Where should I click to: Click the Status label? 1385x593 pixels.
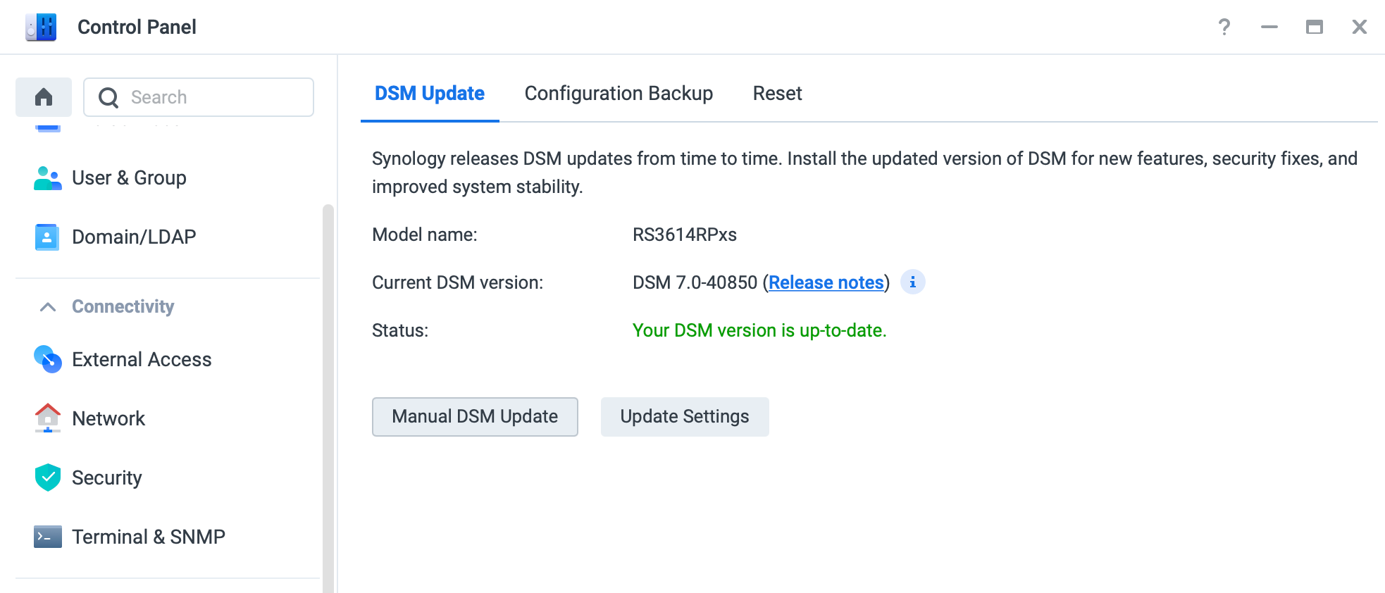400,330
